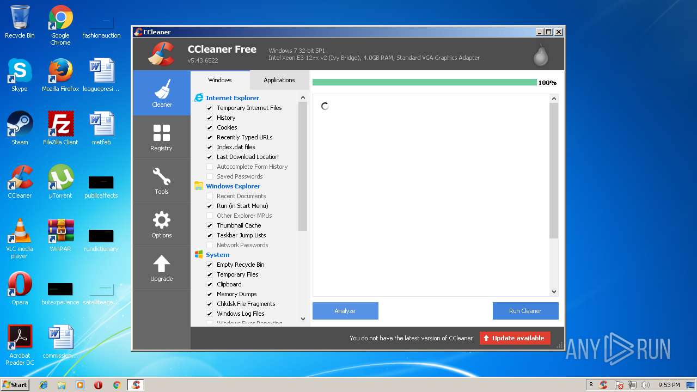Enable Saved Passwords checkbox

[210, 176]
